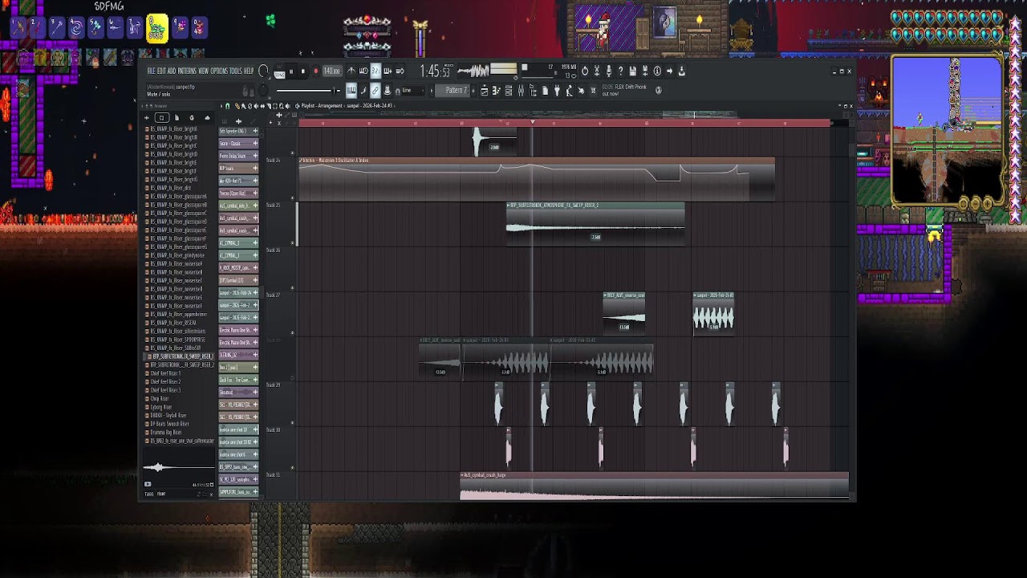Screen dimensions: 1027x578
Task: Click the FLEX Drift Phonk news text
Action: 624,90
